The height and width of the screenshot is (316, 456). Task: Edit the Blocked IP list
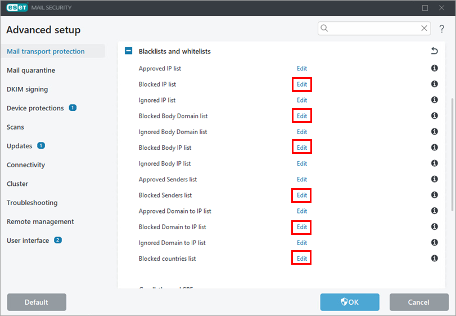[x=302, y=84]
